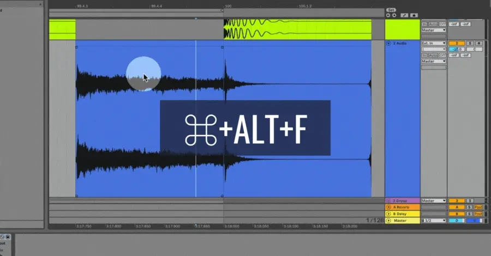The width and height of the screenshot is (491, 256).
Task: Toggle the B Delay return activator
Action: (457, 214)
